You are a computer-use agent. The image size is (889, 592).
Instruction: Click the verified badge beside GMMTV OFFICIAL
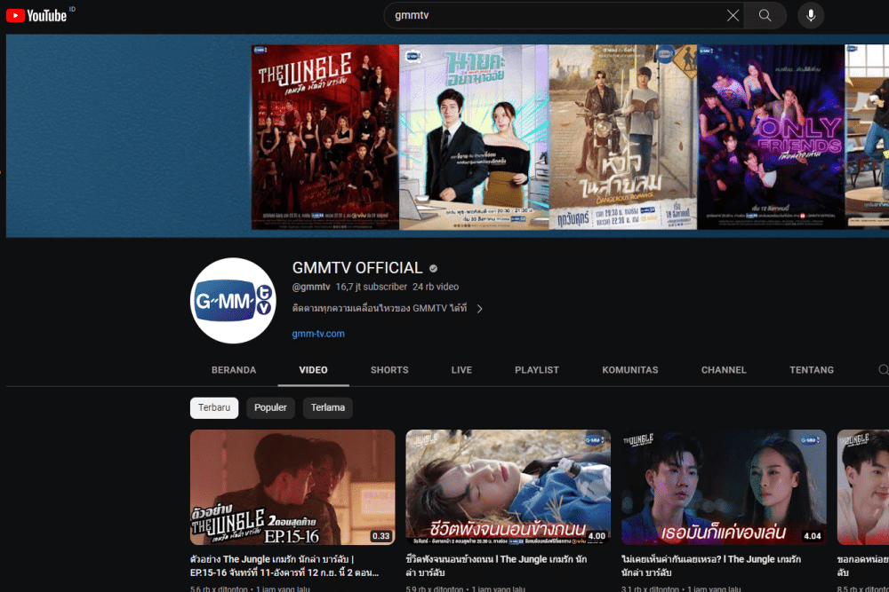pos(434,268)
